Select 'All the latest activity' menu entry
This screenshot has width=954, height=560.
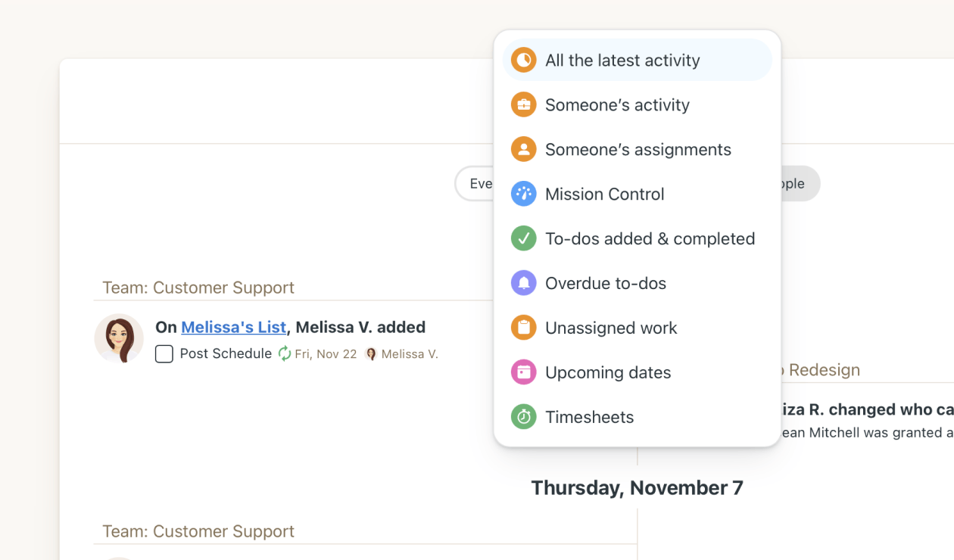pyautogui.click(x=622, y=60)
